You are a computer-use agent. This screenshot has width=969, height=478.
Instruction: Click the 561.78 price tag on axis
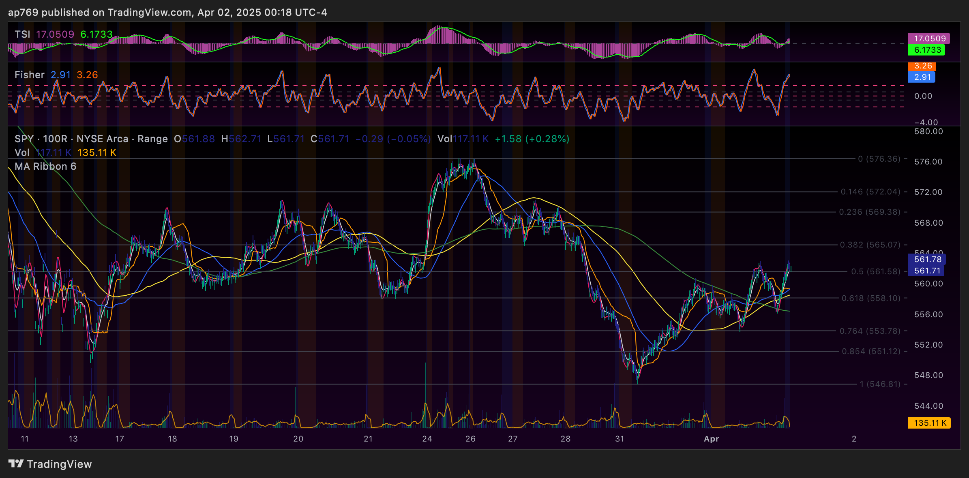927,259
